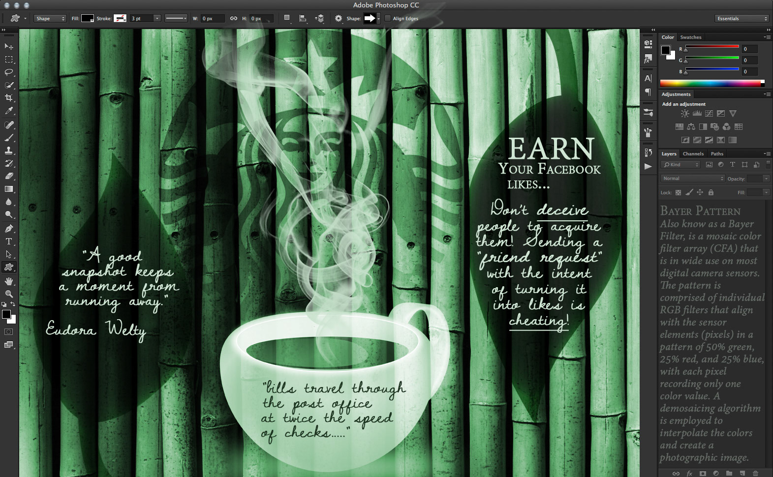The width and height of the screenshot is (773, 477).
Task: Open the Actions panel play icon
Action: 648,166
